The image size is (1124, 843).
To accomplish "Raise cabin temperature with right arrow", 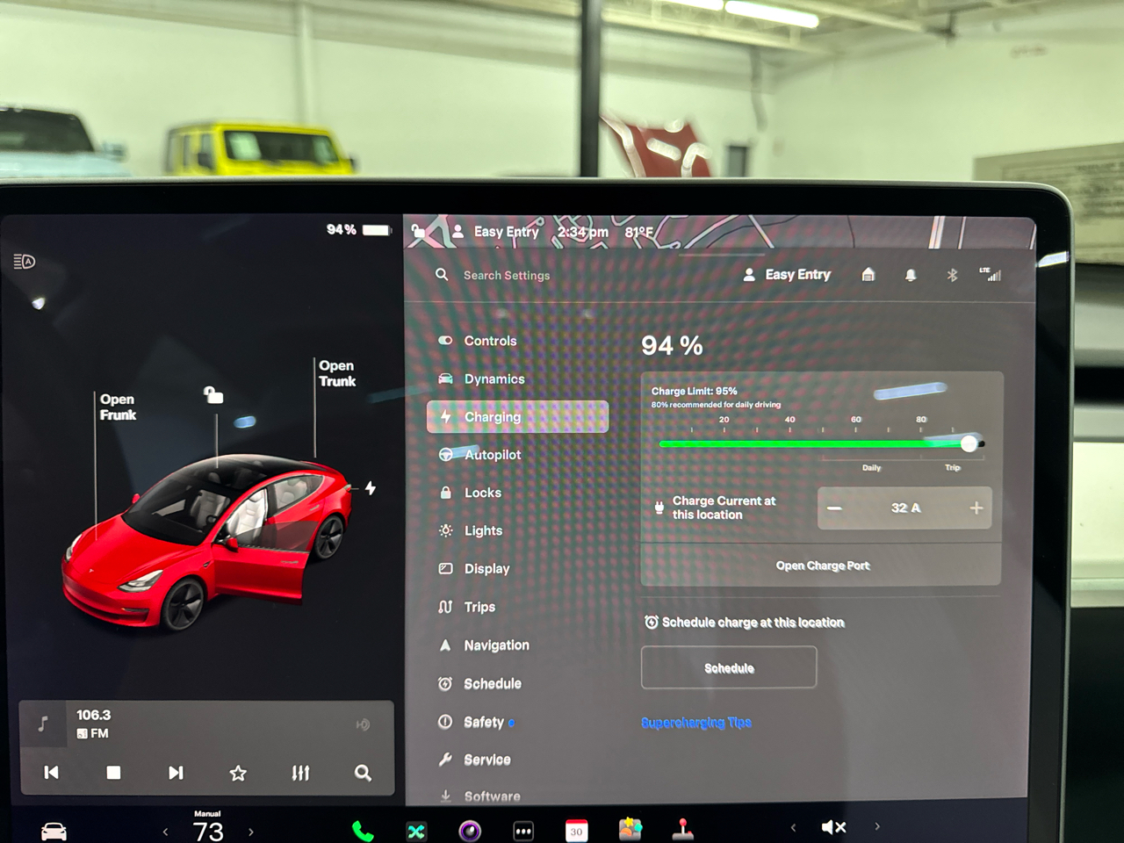I will point(251,832).
